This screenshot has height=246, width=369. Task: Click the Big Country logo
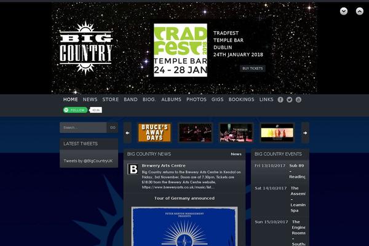pos(86,48)
